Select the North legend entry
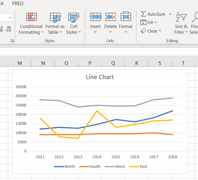This screenshot has height=180, width=198. point(65,167)
